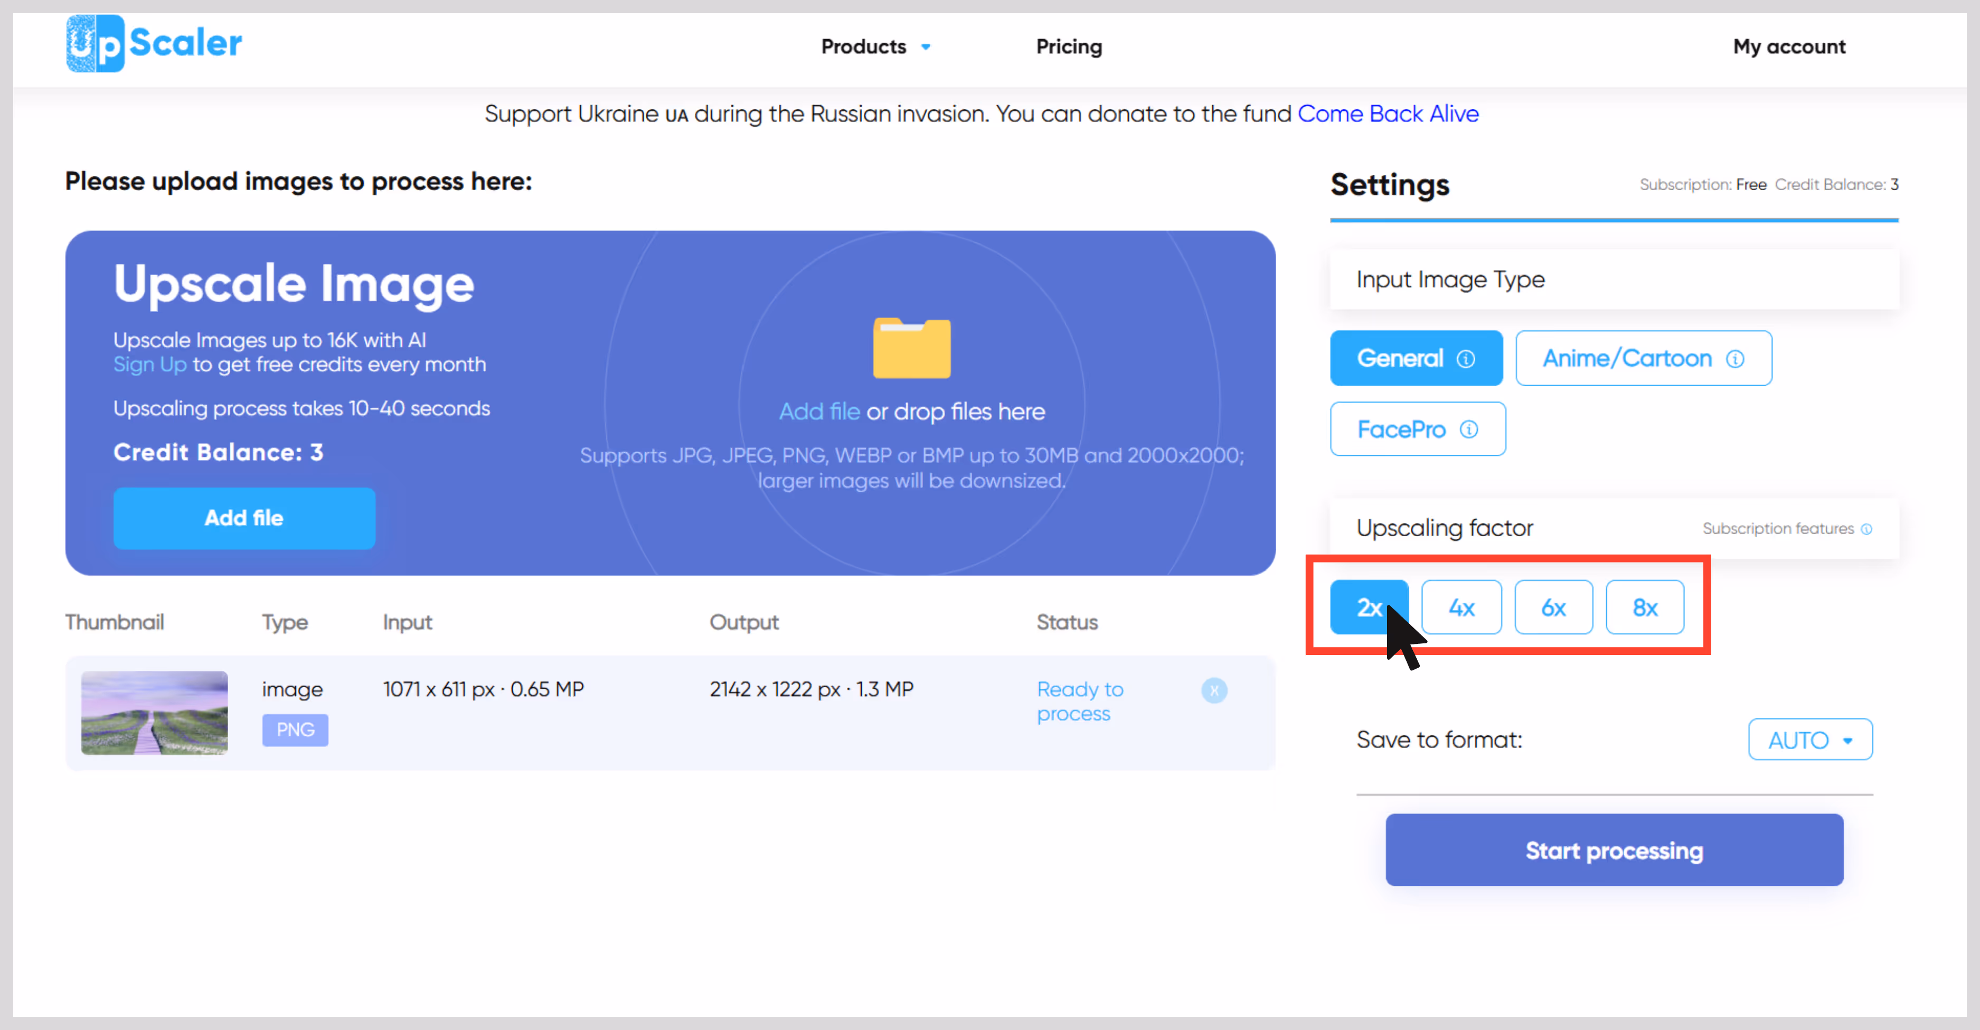
Task: Open the Products dropdown menu
Action: [x=875, y=47]
